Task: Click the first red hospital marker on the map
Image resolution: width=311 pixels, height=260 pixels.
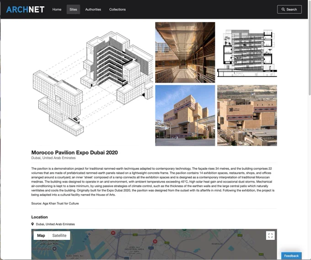Action: pos(113,233)
